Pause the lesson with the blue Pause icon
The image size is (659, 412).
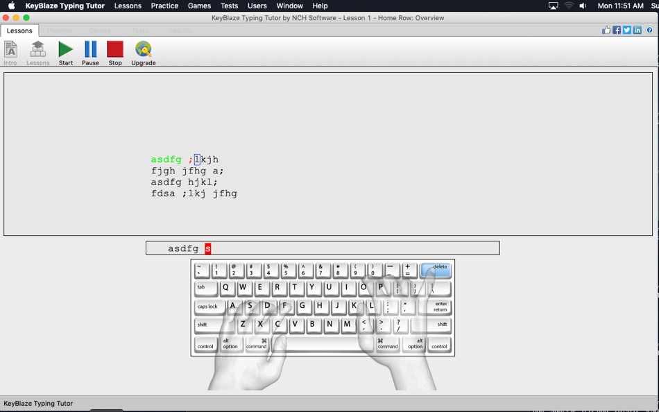coord(90,53)
